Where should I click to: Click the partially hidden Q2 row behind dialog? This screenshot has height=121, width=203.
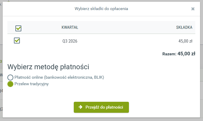(x=1, y=109)
